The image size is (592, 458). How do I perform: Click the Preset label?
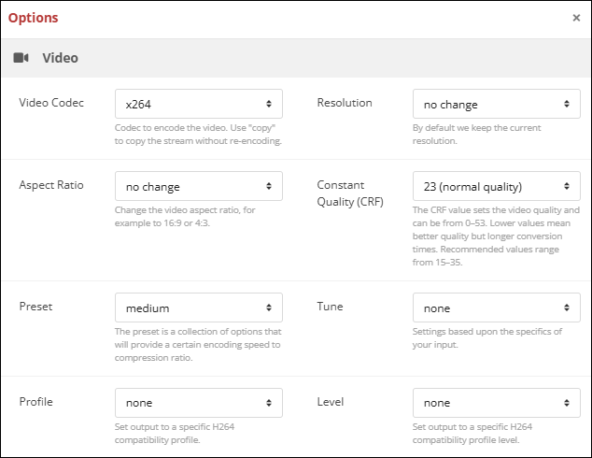(35, 307)
